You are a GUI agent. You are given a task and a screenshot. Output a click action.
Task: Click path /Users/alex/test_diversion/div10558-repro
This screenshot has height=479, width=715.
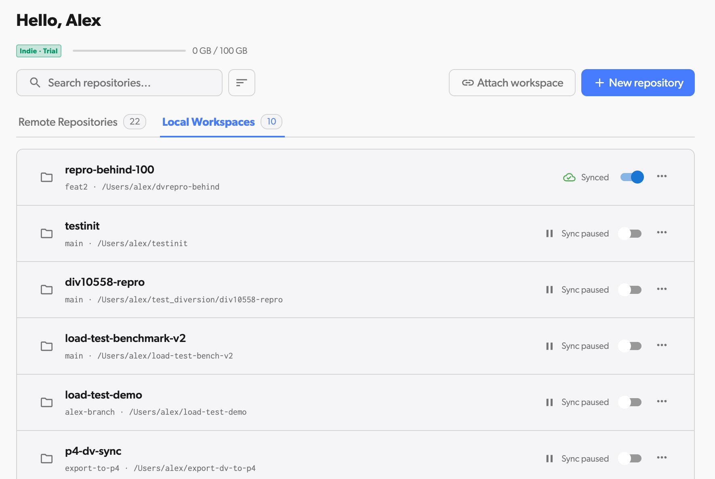190,300
